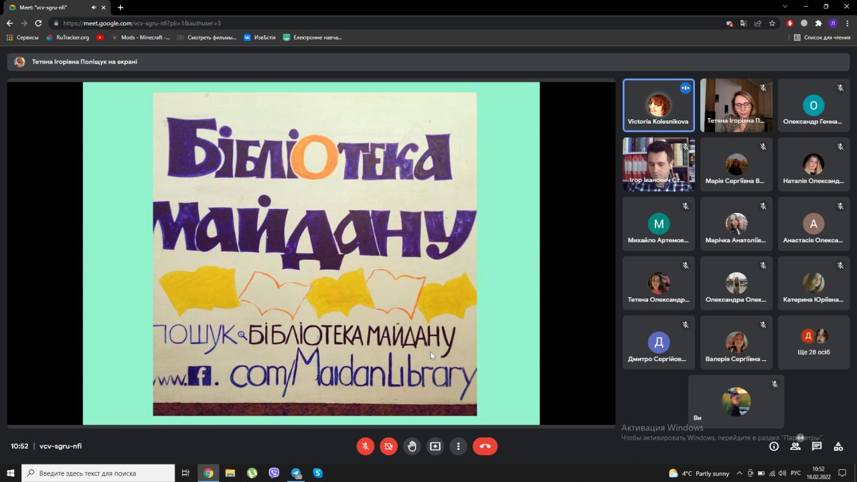Mute the Meet browser tab audio
The height and width of the screenshot is (482, 857).
(x=92, y=7)
